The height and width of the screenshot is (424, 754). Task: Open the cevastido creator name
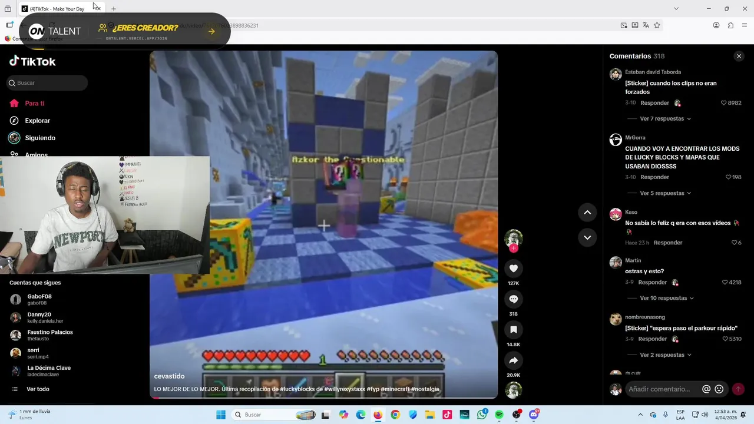tap(169, 376)
